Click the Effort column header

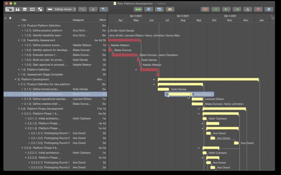point(103,20)
